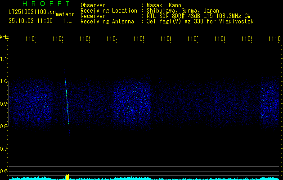Click the yellow marker on power graph
283x180 pixels.
point(67,177)
